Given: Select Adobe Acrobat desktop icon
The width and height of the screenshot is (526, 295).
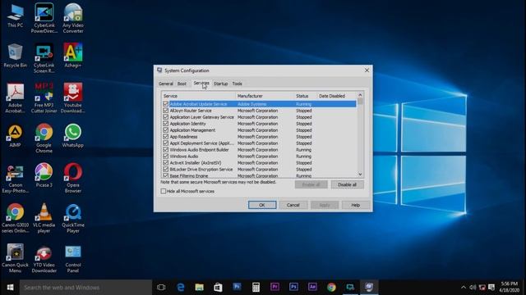Looking at the screenshot, I should 15,98.
